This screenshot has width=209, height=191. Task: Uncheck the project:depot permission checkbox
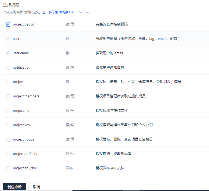8,24
